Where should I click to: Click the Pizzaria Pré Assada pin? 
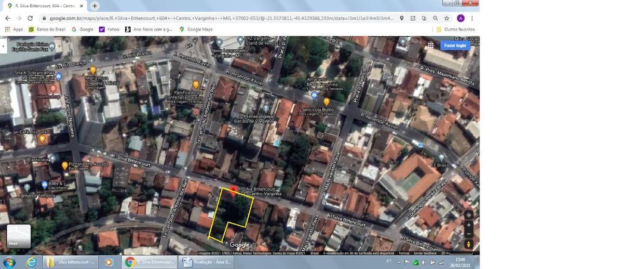[64, 166]
